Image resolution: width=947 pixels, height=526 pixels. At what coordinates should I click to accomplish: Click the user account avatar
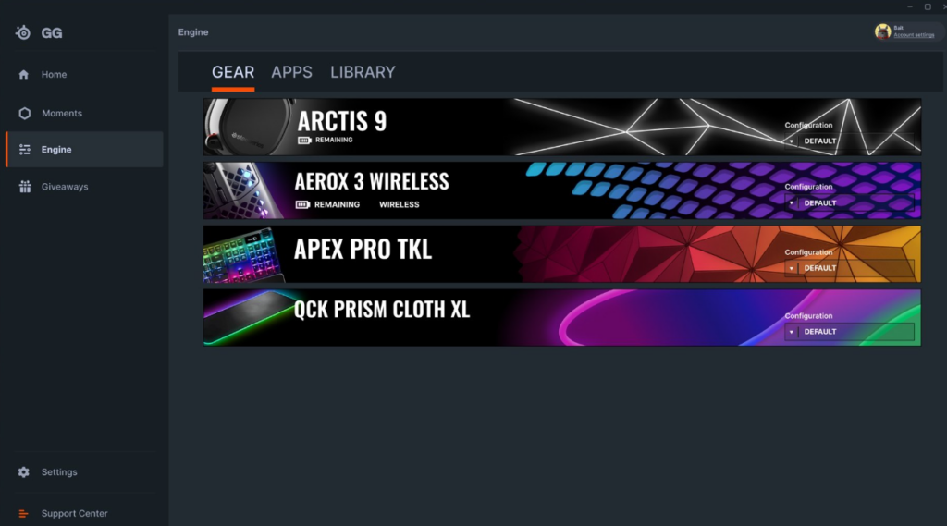pos(882,31)
